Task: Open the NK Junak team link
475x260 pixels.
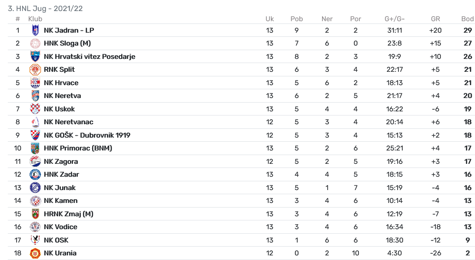Action: [60, 188]
